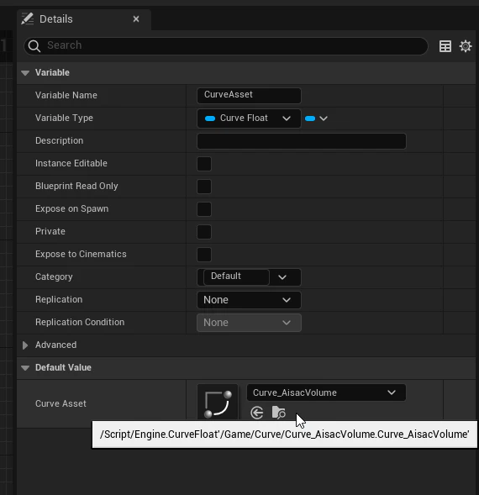Click the Search field in Details
The image size is (479, 495).
[x=226, y=46]
